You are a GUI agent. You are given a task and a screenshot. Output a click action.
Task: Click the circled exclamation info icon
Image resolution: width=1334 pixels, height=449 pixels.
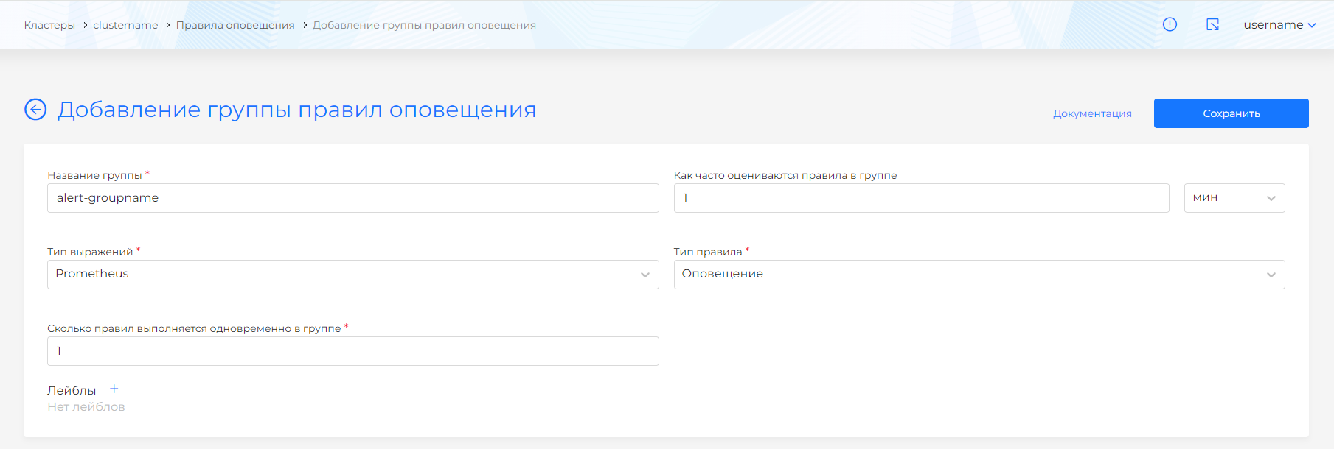coord(1170,24)
